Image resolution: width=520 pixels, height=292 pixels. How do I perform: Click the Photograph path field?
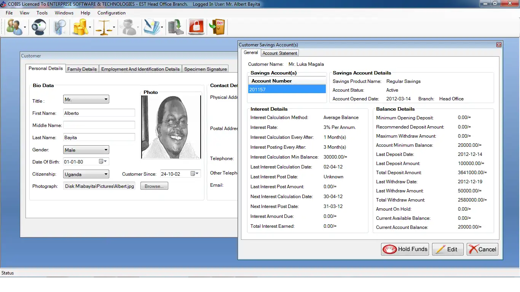(x=99, y=186)
